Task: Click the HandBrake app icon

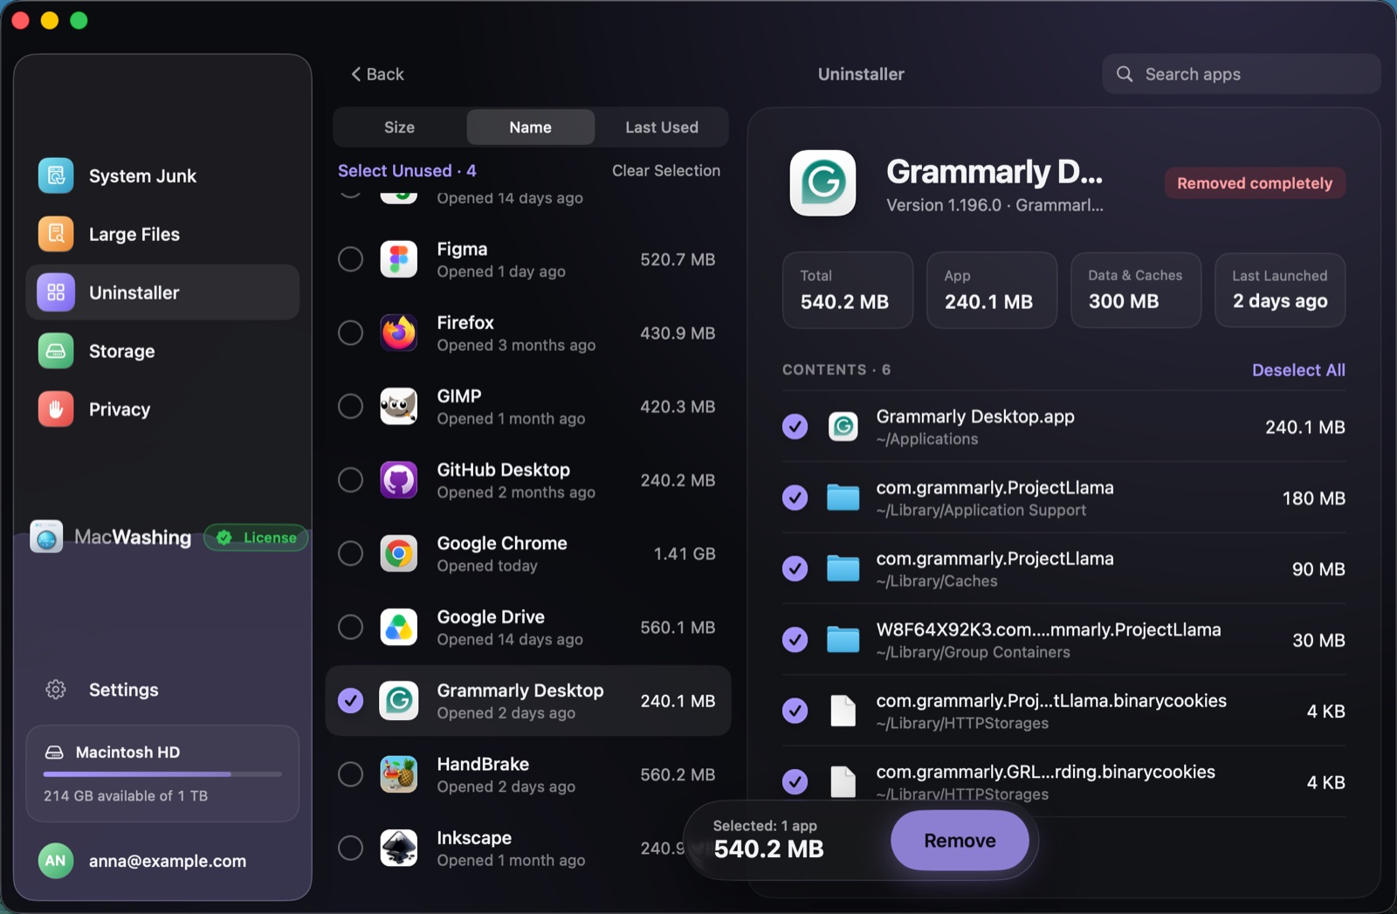Action: click(x=399, y=774)
